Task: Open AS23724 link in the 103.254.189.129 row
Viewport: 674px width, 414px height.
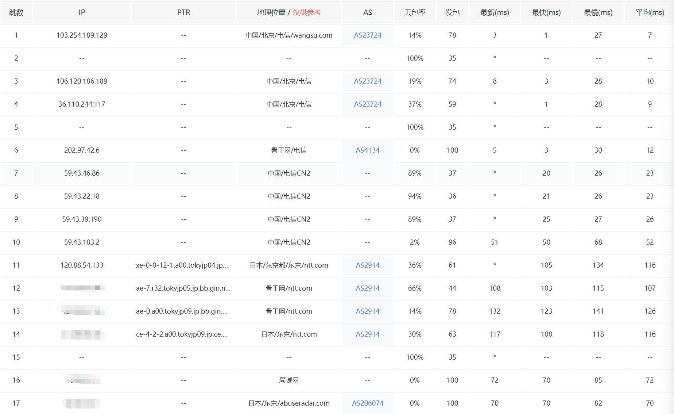Action: pyautogui.click(x=368, y=35)
